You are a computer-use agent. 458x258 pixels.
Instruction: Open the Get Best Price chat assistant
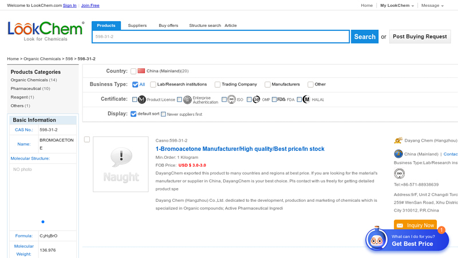406,240
